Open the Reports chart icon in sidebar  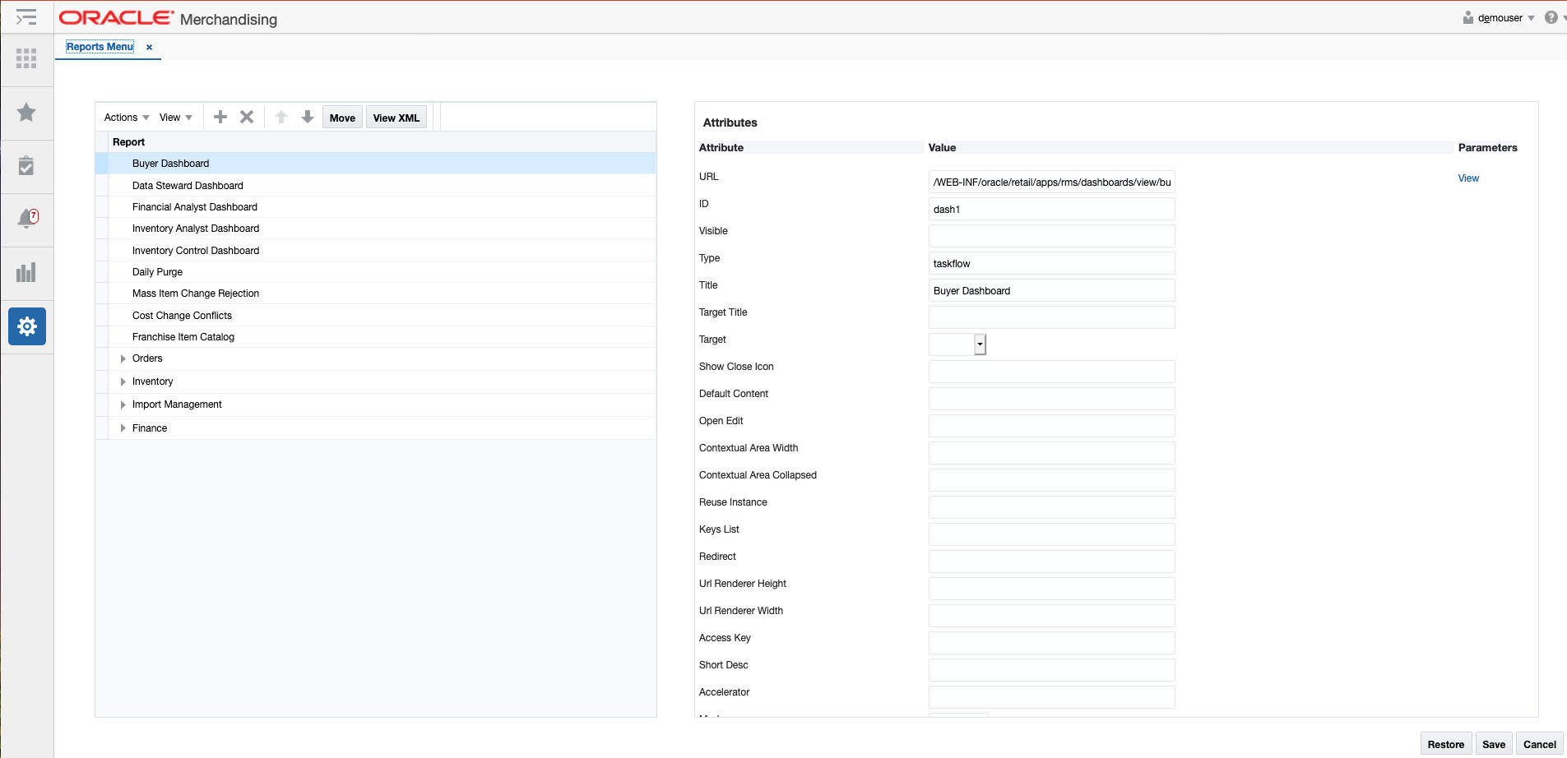[27, 273]
